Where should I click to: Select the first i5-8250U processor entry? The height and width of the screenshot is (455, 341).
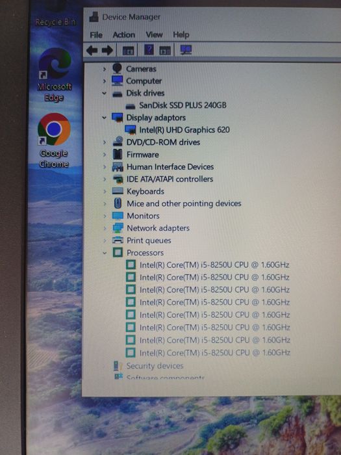(x=214, y=265)
